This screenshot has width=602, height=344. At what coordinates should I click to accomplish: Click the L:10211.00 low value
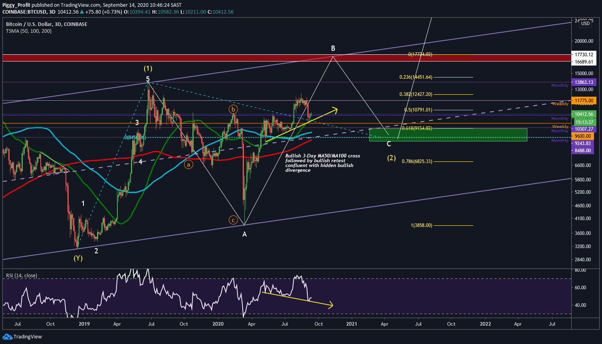[x=193, y=12]
